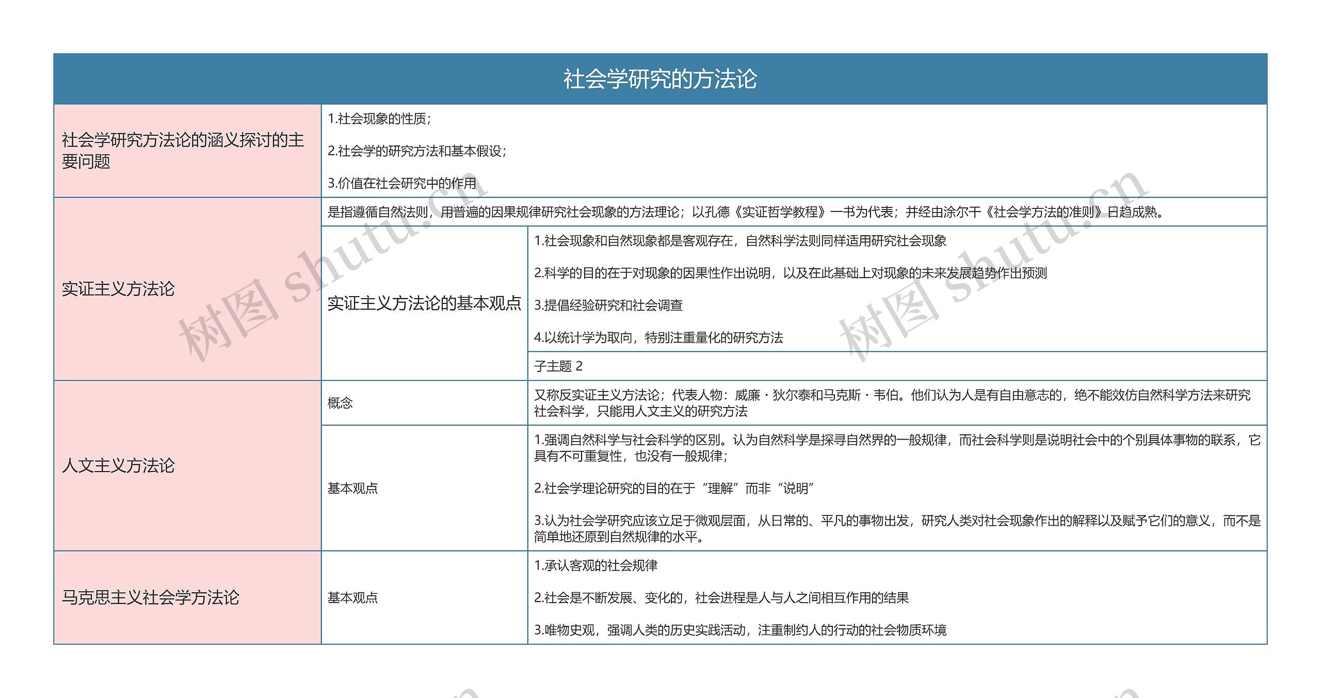Viewport: 1321px width, 698px height.
Task: Click the 实证主义方法论的基本观点 cell
Action: pyautogui.click(x=424, y=303)
